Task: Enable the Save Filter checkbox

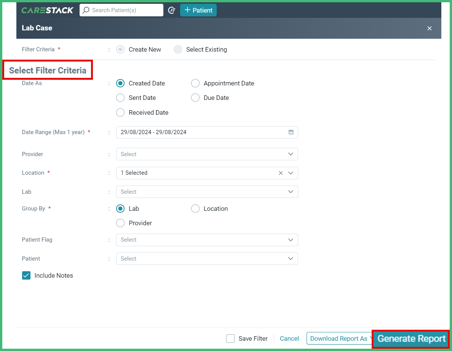Action: pyautogui.click(x=230, y=338)
